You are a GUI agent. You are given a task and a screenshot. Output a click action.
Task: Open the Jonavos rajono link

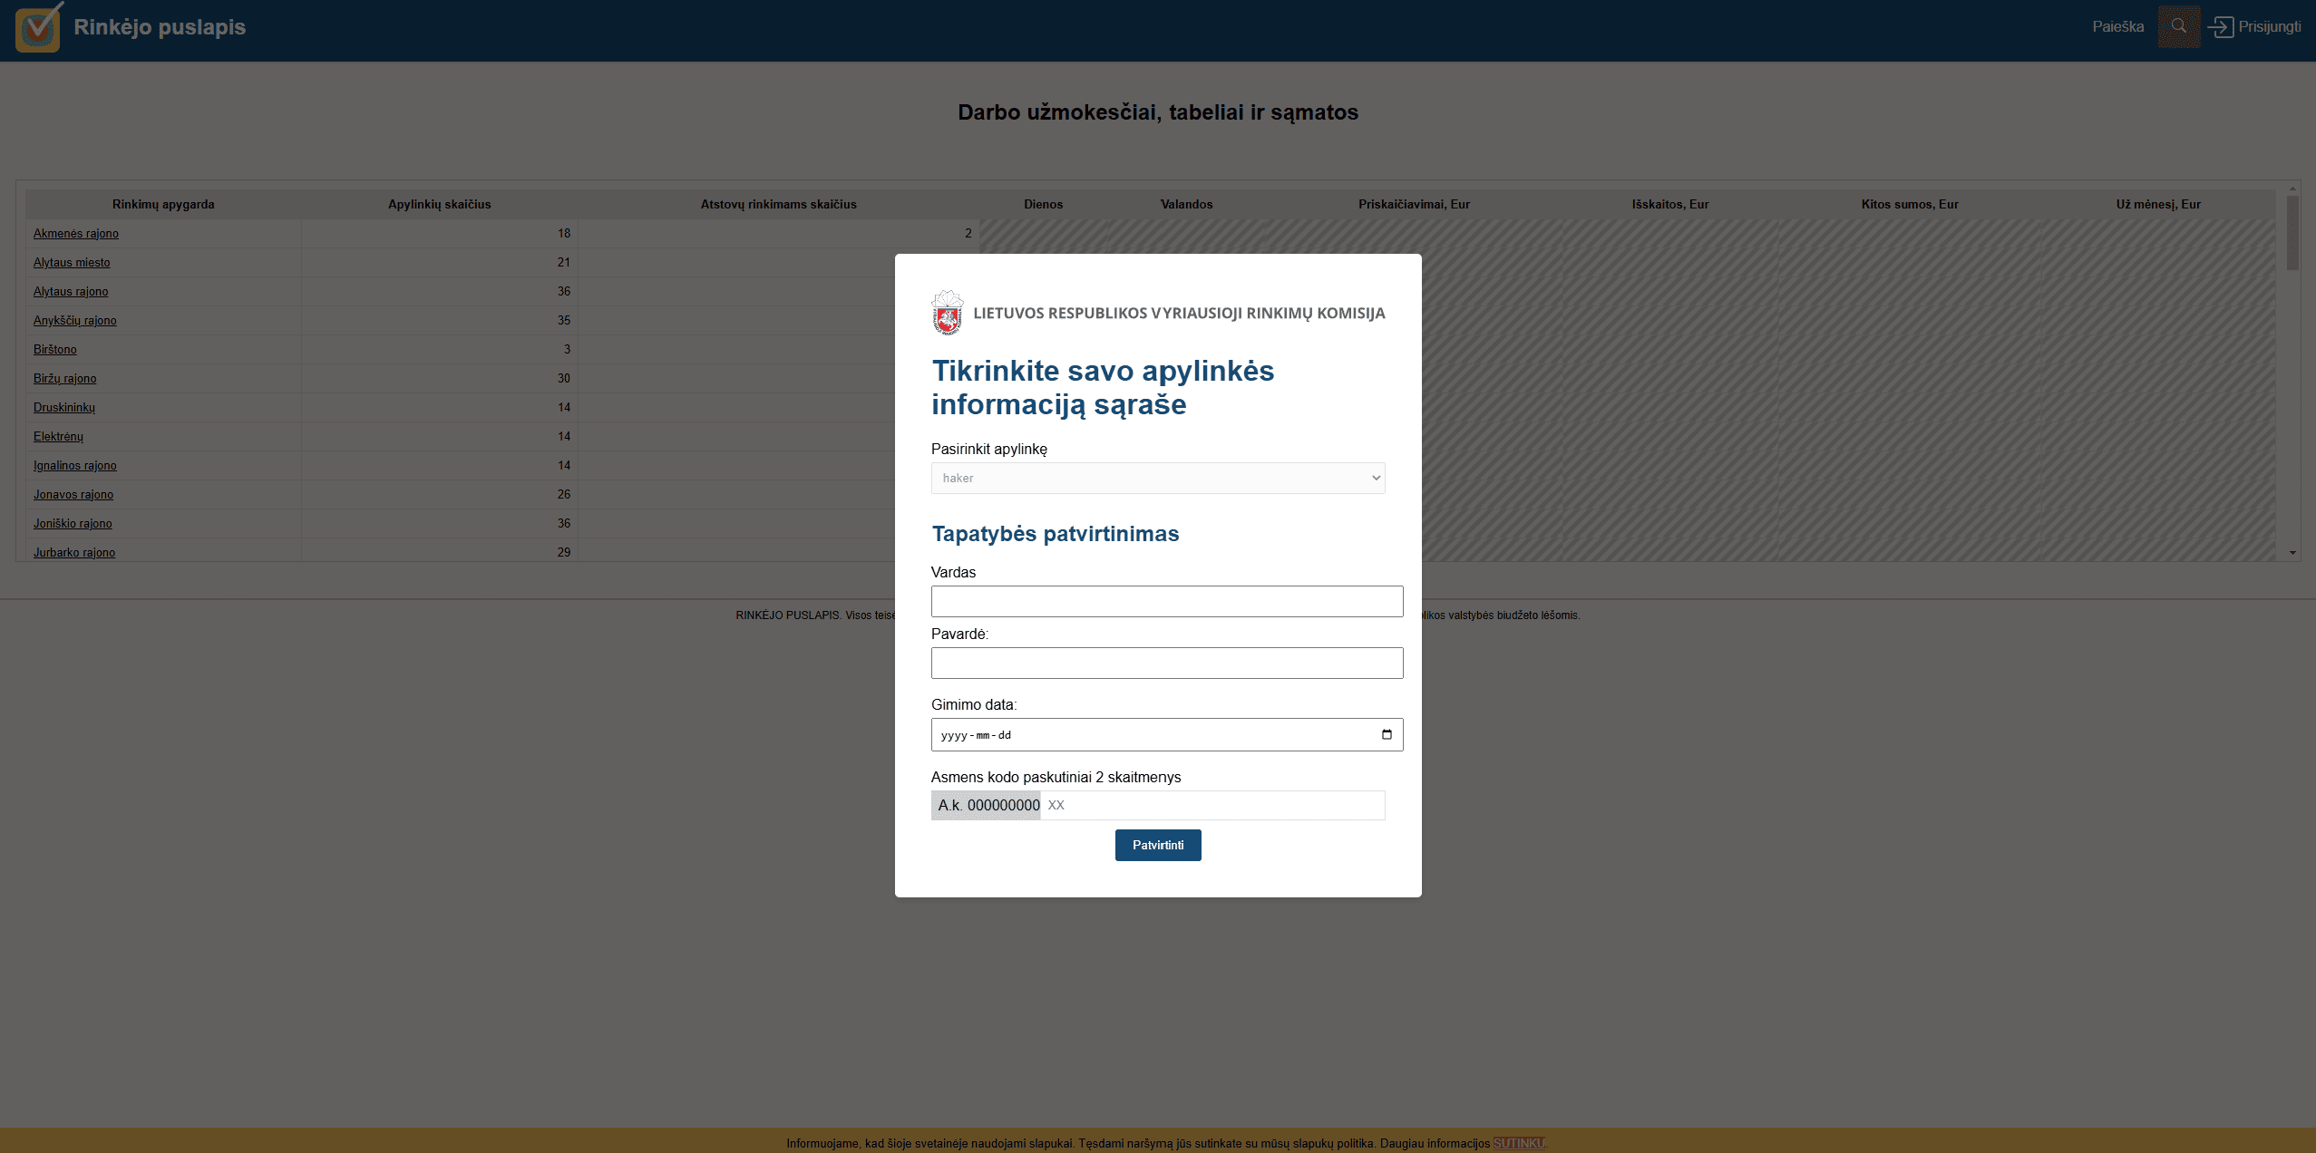(x=73, y=494)
